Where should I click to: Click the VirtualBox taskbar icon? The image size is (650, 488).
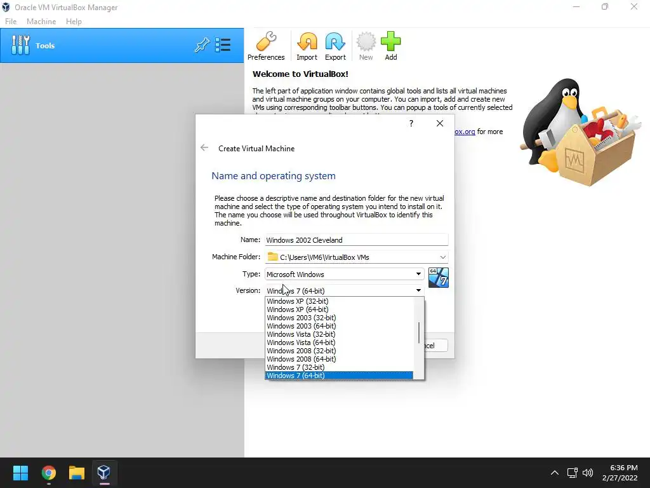(x=103, y=473)
